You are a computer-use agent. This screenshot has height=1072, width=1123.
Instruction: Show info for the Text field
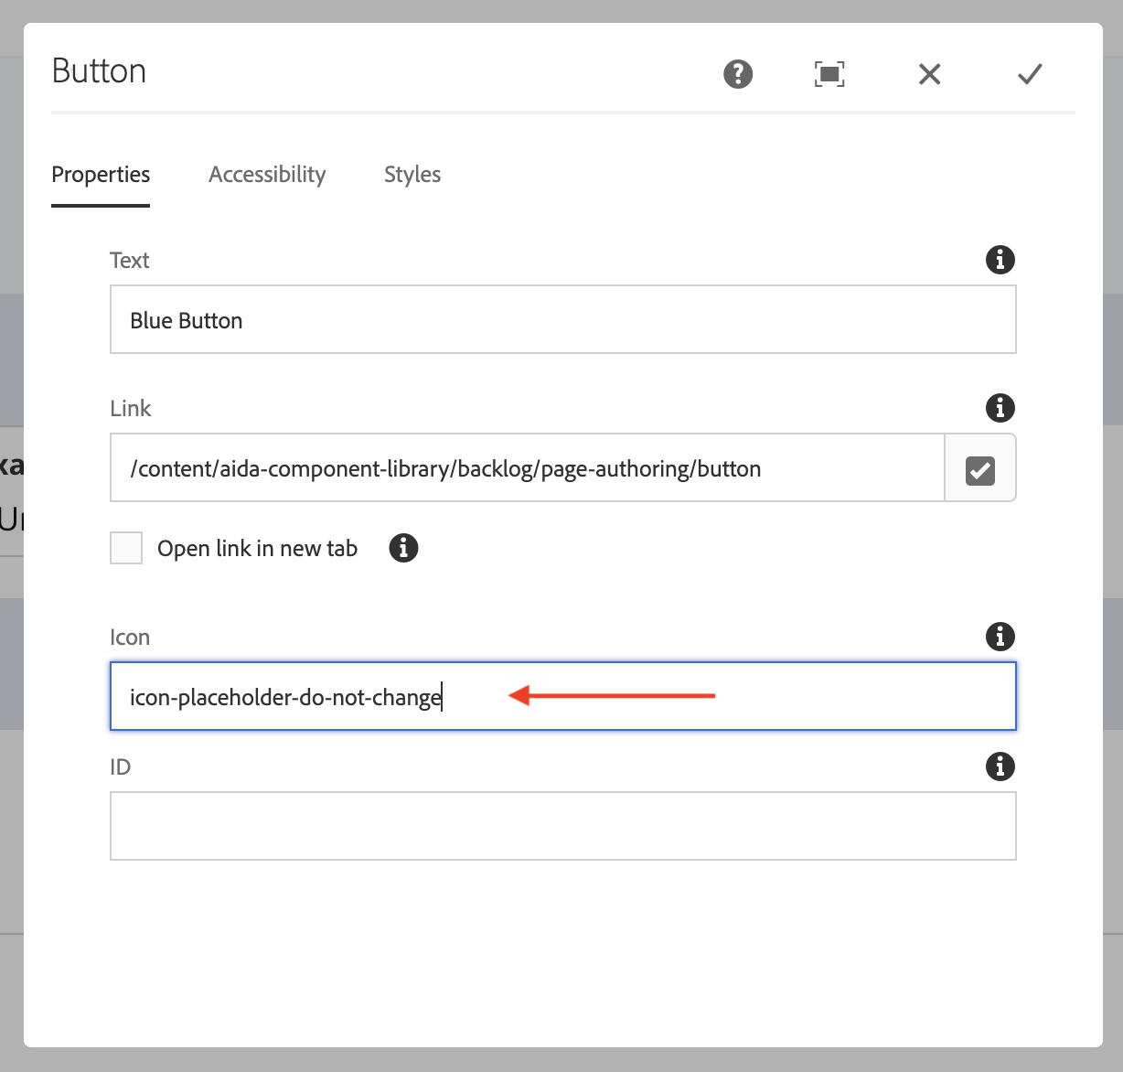pyautogui.click(x=1000, y=260)
